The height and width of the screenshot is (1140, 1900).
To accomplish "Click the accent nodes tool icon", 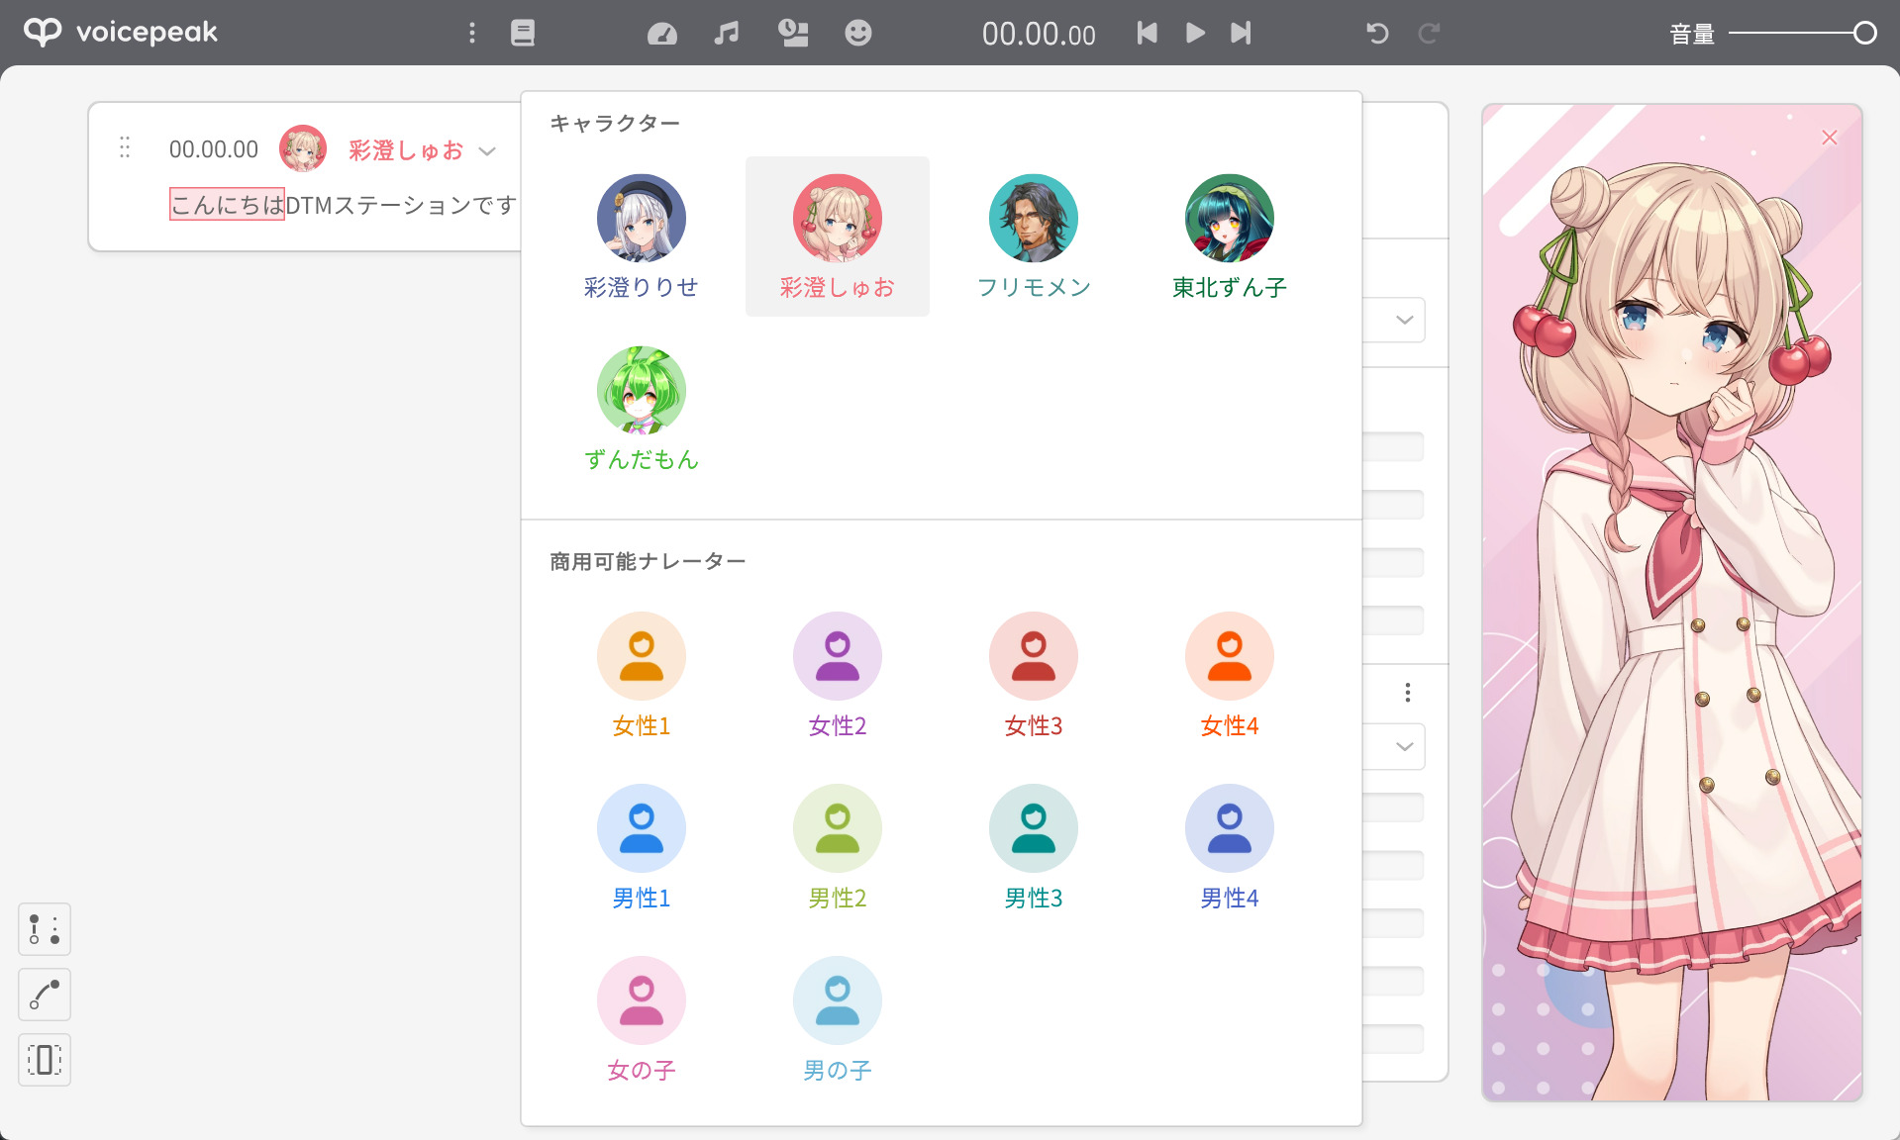I will [x=45, y=929].
